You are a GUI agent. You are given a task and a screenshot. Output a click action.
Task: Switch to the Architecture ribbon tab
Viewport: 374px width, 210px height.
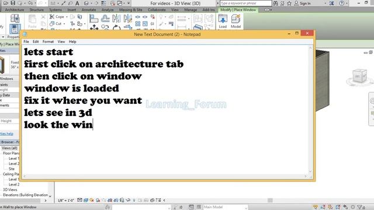click(15, 10)
